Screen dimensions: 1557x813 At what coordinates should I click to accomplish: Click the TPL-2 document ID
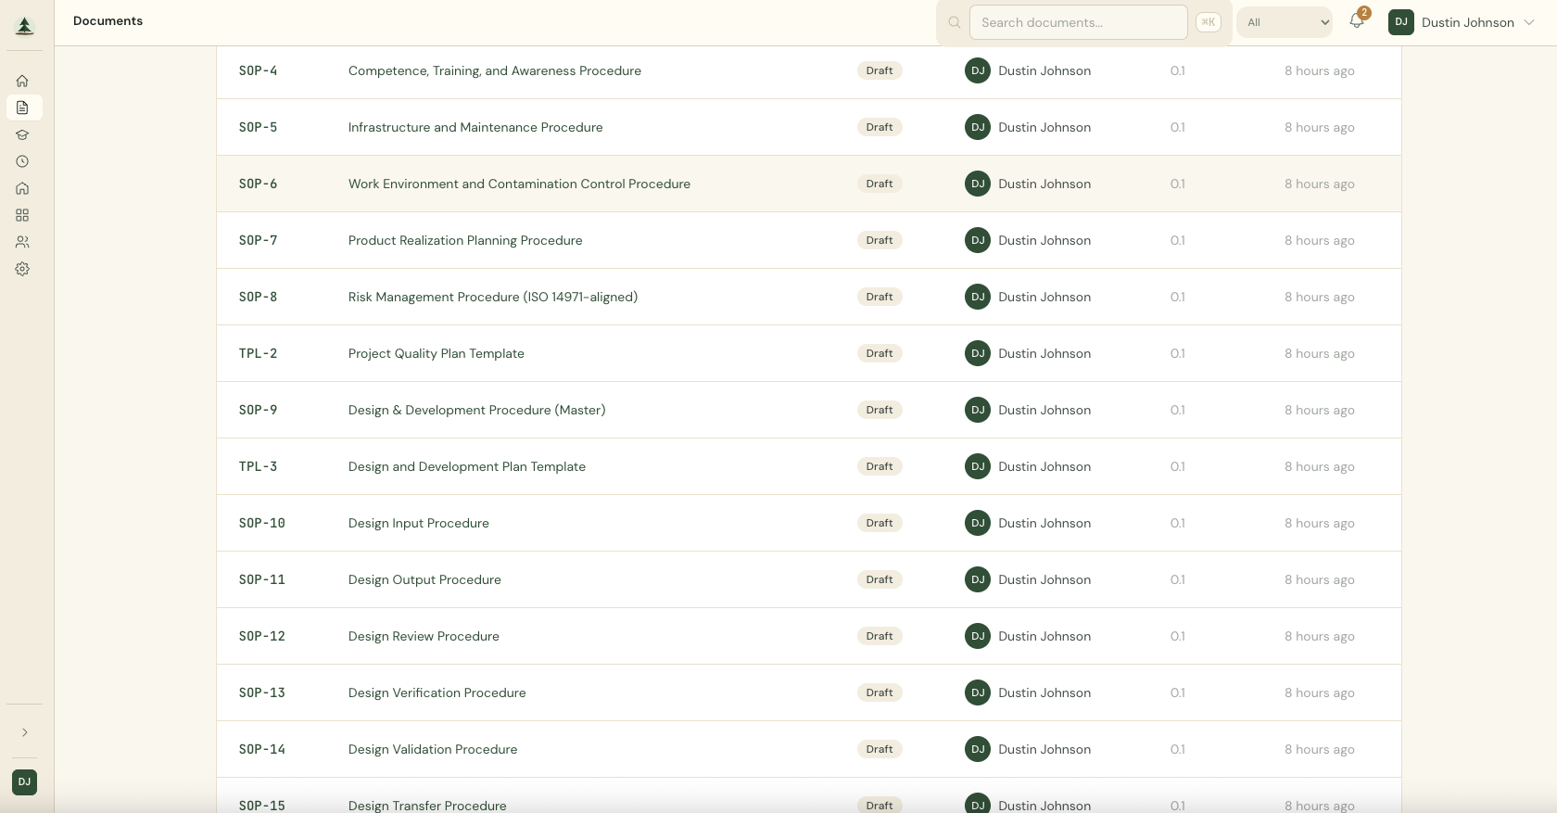tap(259, 353)
